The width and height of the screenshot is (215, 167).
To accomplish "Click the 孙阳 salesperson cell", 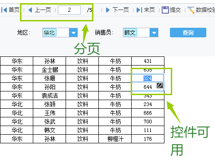I will tap(50, 87).
